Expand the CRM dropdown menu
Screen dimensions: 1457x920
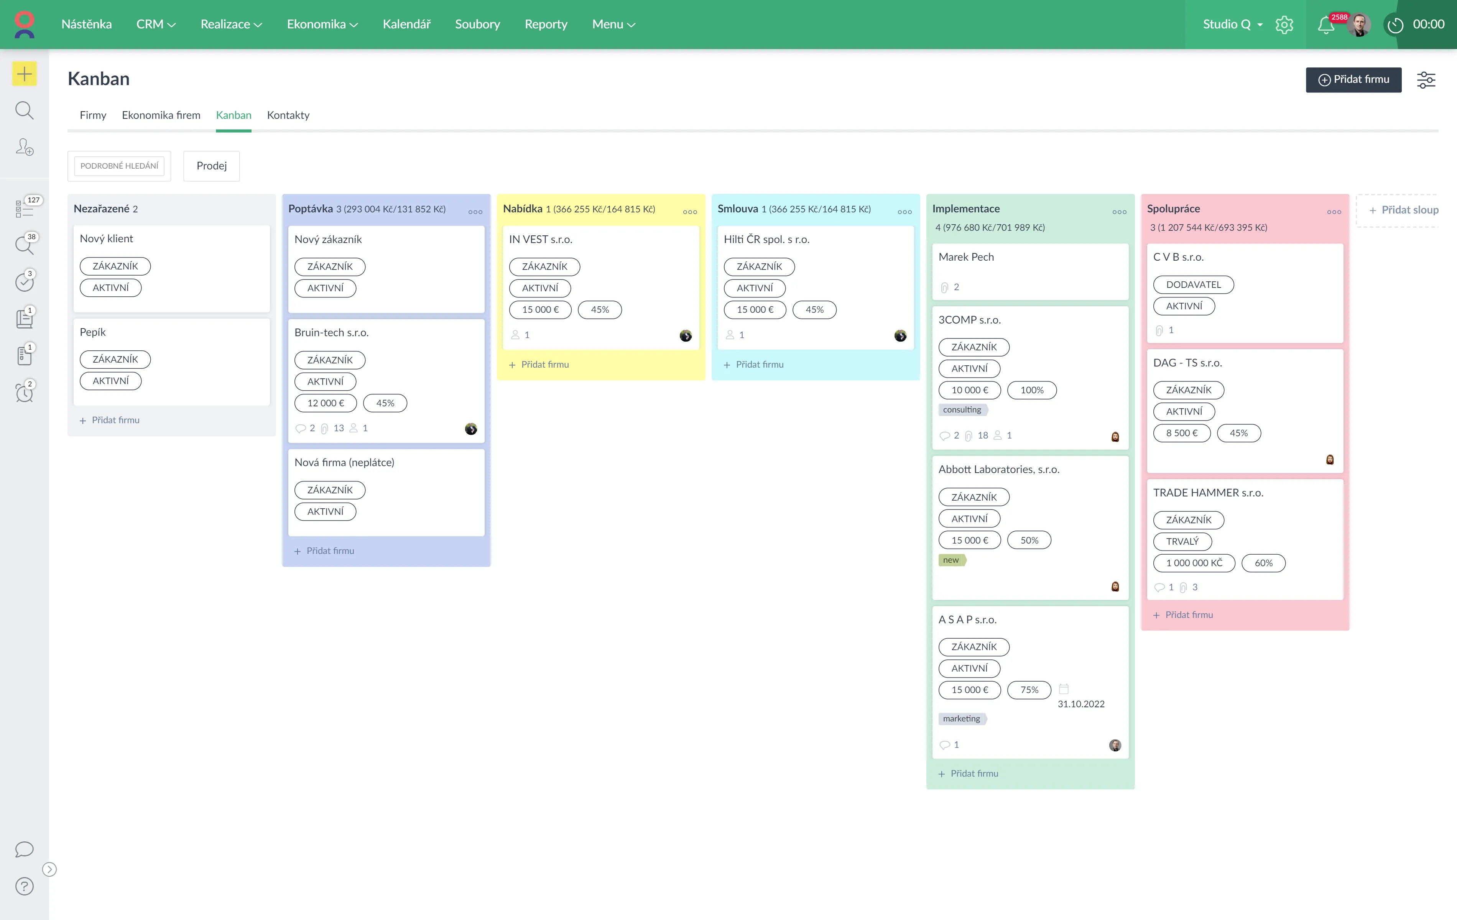156,24
